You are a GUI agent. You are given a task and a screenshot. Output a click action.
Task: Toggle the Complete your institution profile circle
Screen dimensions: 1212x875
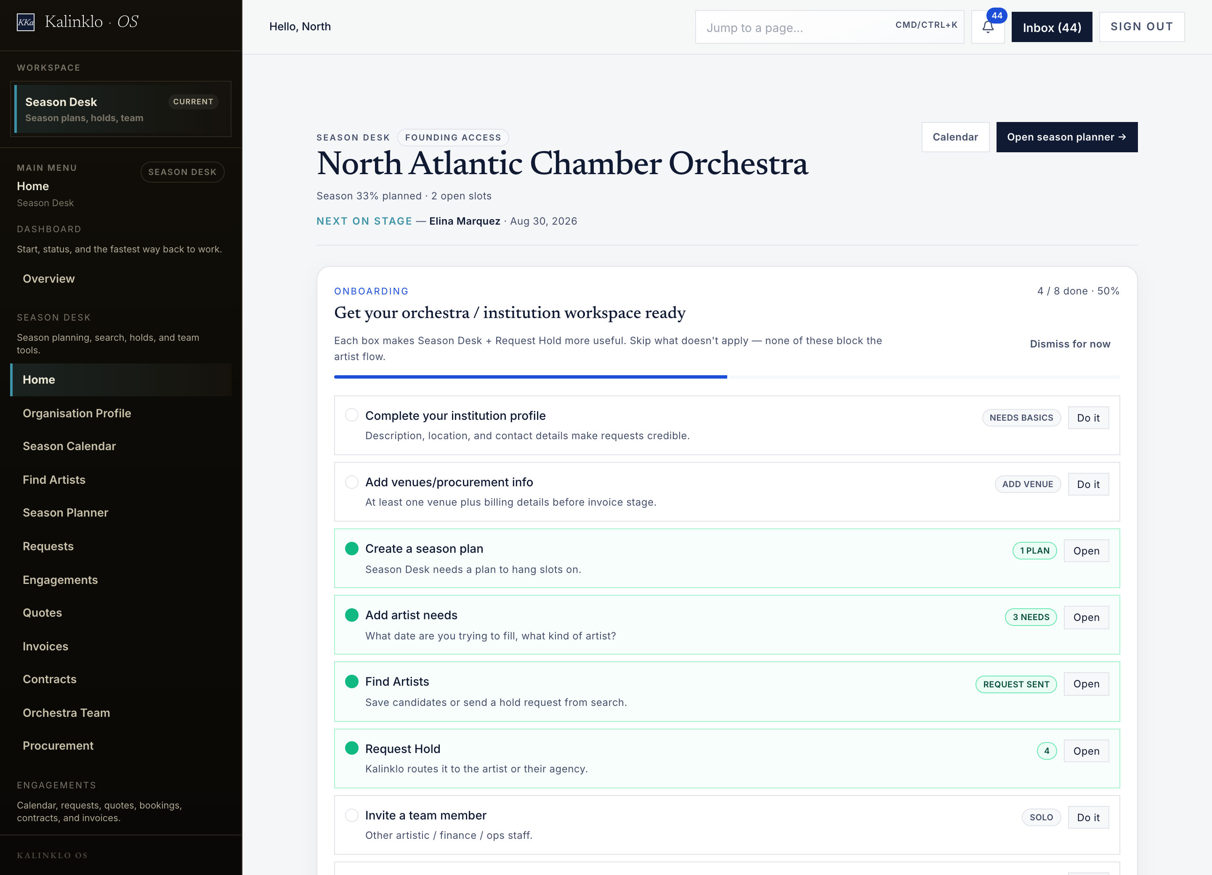point(352,415)
